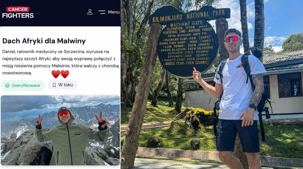
Task: Click the first red heart emoji
Action: [x=56, y=74]
